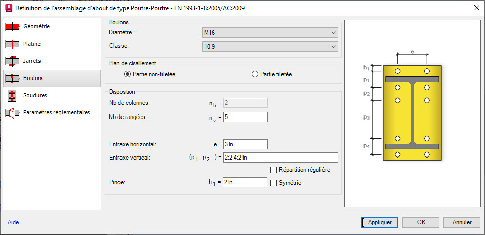The width and height of the screenshot is (485, 235).
Task: Open the Jarrets section icon
Action: pos(12,61)
